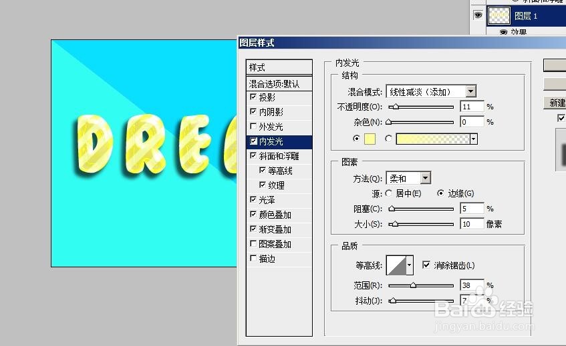Image resolution: width=566 pixels, height=346 pixels.
Task: Select 居中 as the glow source
Action: click(x=389, y=193)
